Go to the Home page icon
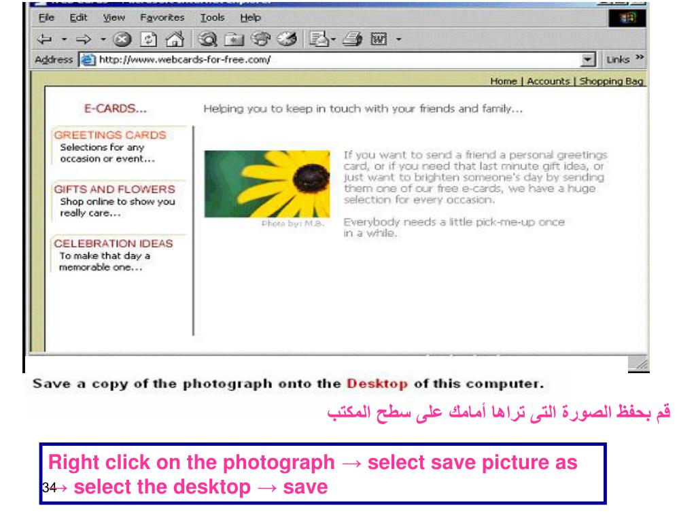Viewport: 696px width, 522px height. coord(175,39)
